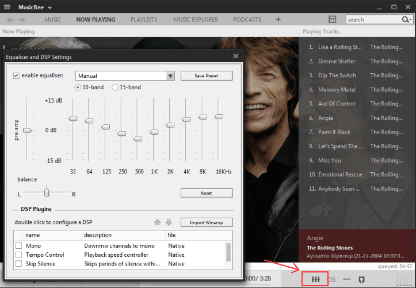Toggle the enable equaliser checkbox
The width and height of the screenshot is (416, 288).
pos(16,75)
